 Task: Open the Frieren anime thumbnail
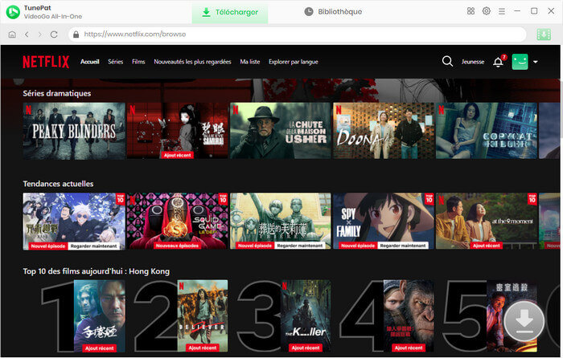click(x=280, y=221)
